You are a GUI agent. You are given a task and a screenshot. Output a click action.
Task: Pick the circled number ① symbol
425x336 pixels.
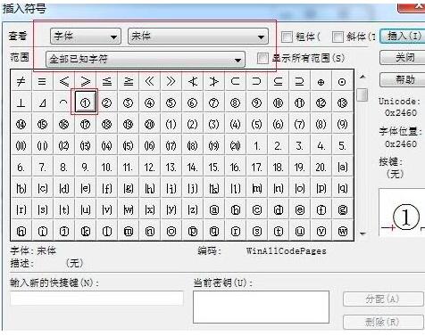coord(85,102)
